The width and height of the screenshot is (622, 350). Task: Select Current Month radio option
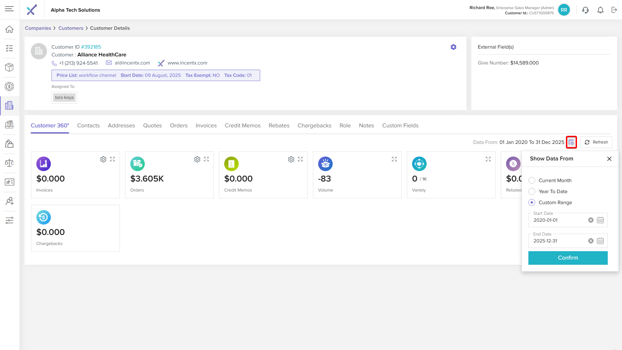532,181
